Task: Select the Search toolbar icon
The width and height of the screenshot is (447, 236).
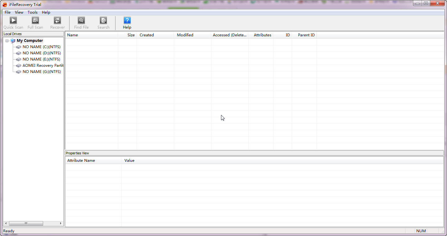Action: point(103,20)
